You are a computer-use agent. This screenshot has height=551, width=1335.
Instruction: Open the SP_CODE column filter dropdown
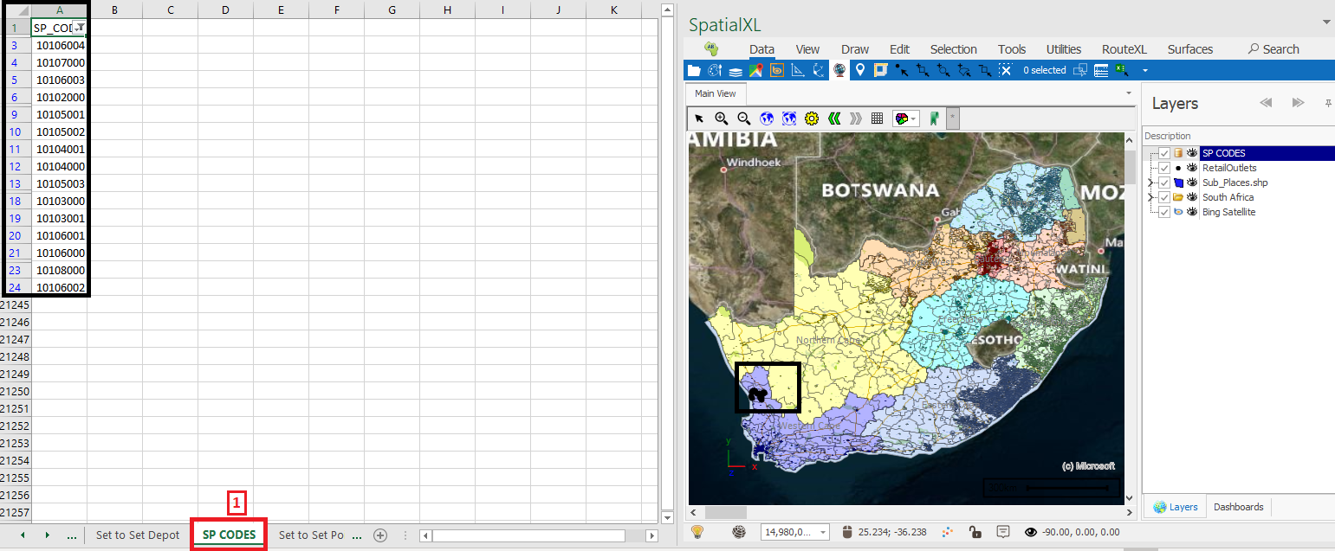click(x=79, y=28)
